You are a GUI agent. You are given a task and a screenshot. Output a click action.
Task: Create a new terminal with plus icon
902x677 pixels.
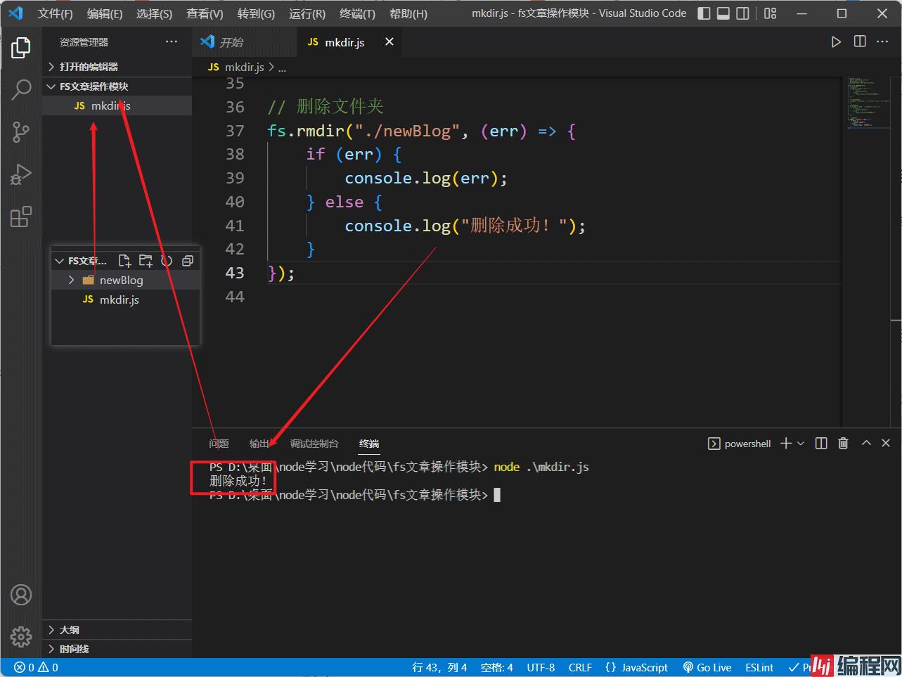786,443
